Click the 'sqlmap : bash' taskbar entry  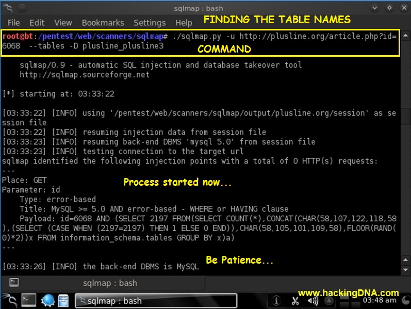[156, 301]
